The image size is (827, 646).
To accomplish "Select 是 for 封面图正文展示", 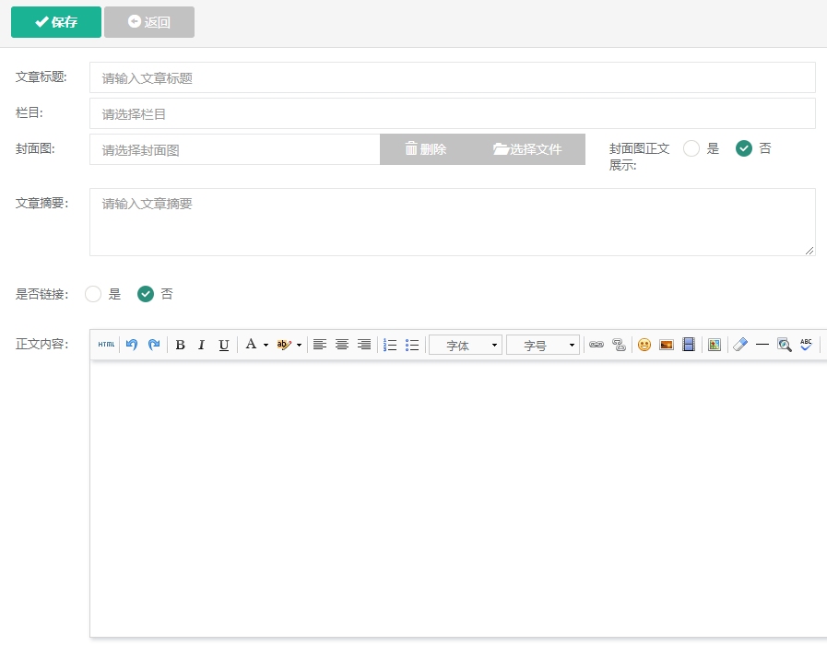I will [691, 148].
